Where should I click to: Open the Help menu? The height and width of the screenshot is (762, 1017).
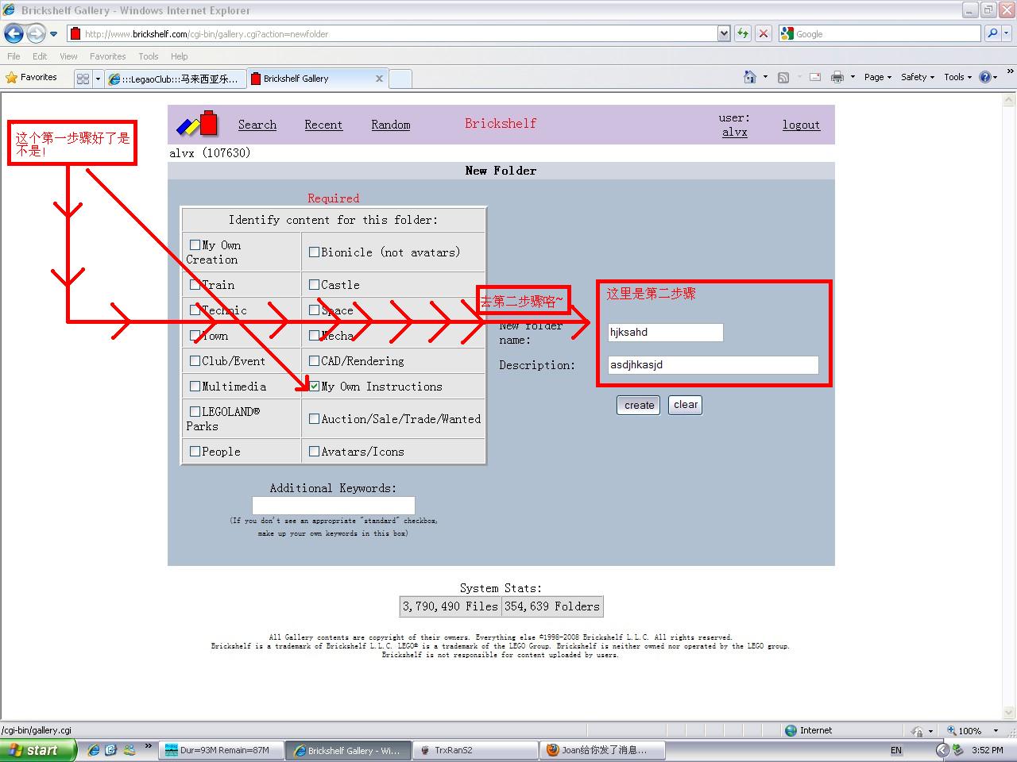(179, 56)
